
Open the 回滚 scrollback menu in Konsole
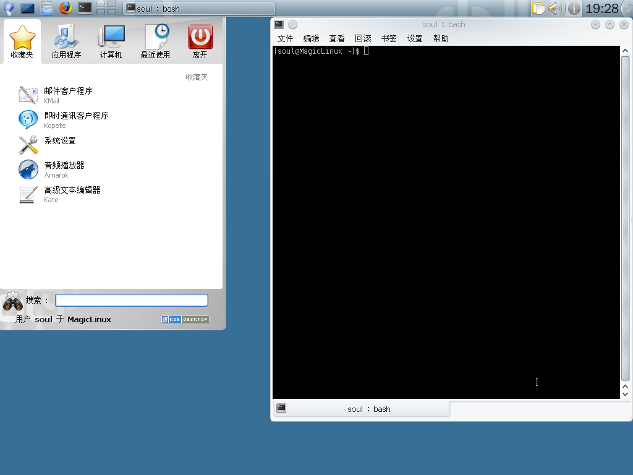363,38
